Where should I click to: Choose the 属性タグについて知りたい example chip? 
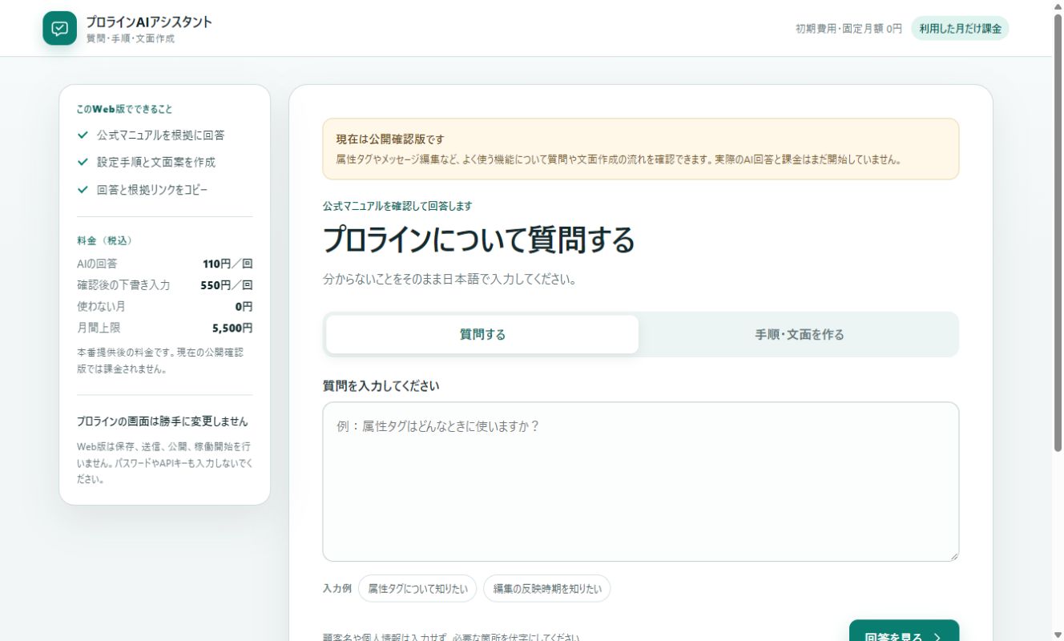click(x=417, y=588)
